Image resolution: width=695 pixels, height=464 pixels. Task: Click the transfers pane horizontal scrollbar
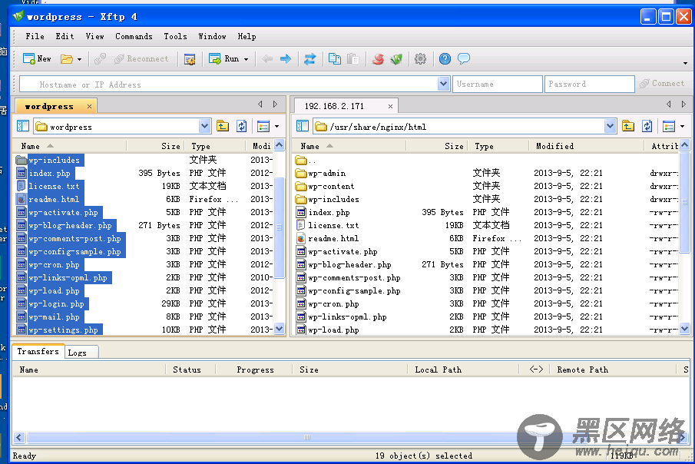(x=306, y=437)
